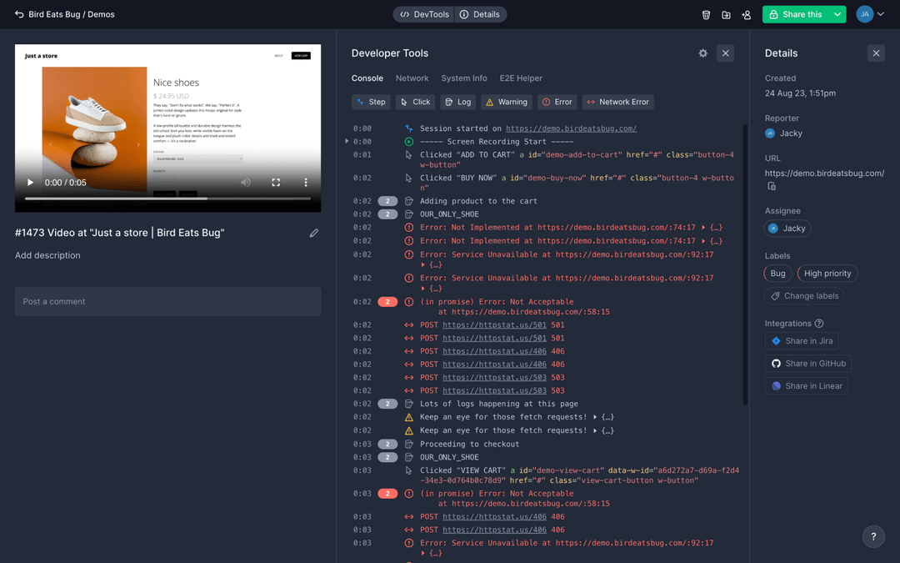Toggle the Error log filter

557,101
